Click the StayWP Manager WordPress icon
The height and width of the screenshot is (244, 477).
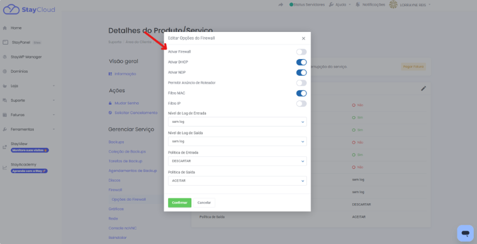(4, 57)
